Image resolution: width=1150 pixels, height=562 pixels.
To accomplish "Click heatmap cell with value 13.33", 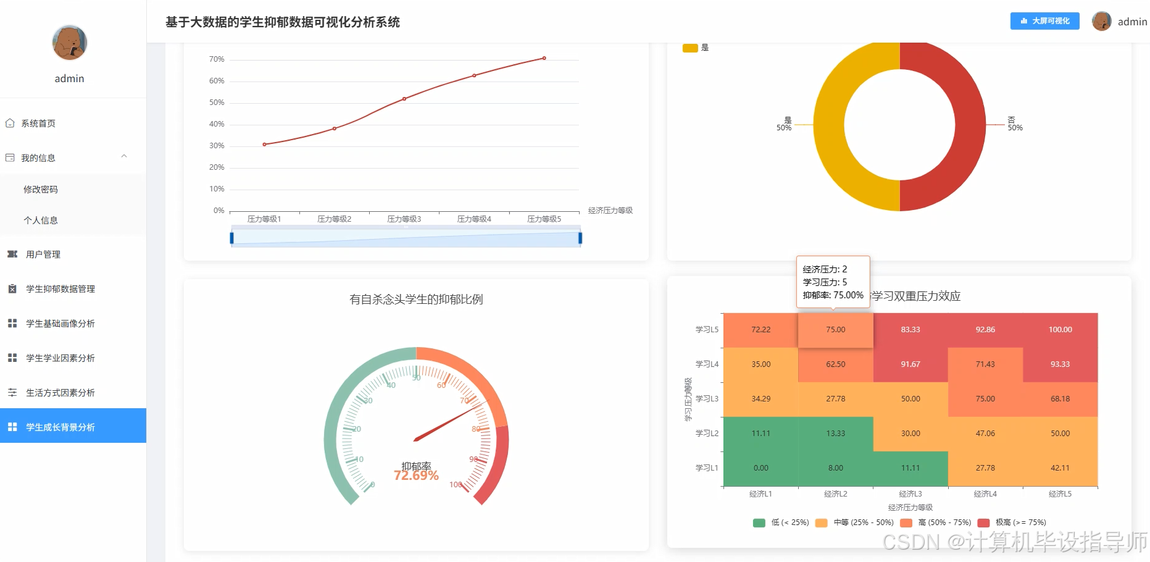I will coord(836,434).
